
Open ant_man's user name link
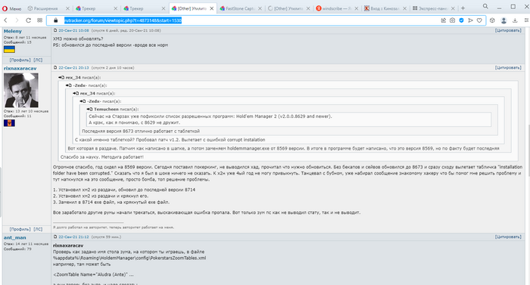coord(15,237)
